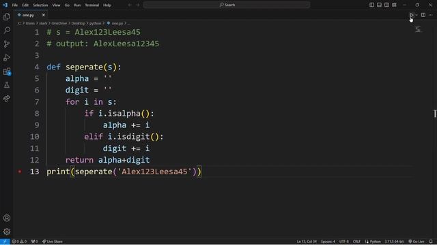Open the Users breadcrumb folder
The width and height of the screenshot is (437, 245).
click(30, 23)
